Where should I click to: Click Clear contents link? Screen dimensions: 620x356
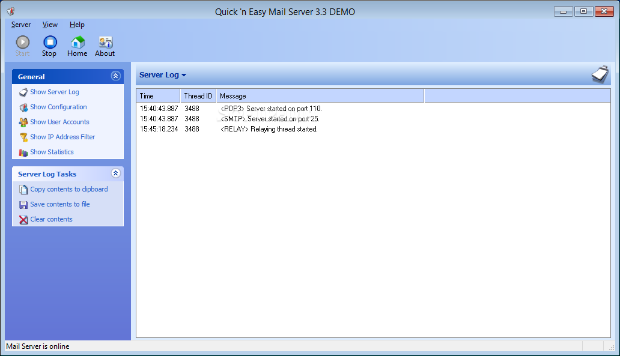click(52, 219)
